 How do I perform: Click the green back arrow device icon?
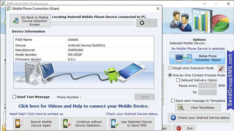[16, 21]
